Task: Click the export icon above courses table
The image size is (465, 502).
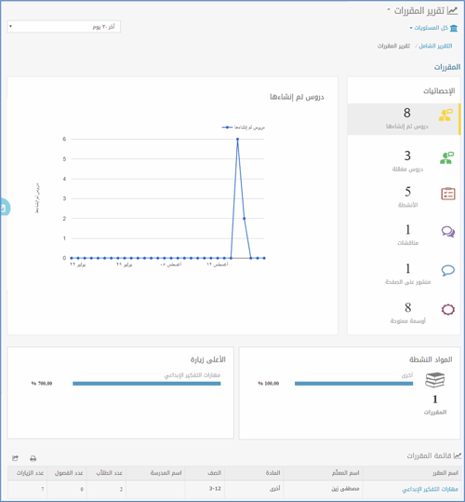Action: 15,458
